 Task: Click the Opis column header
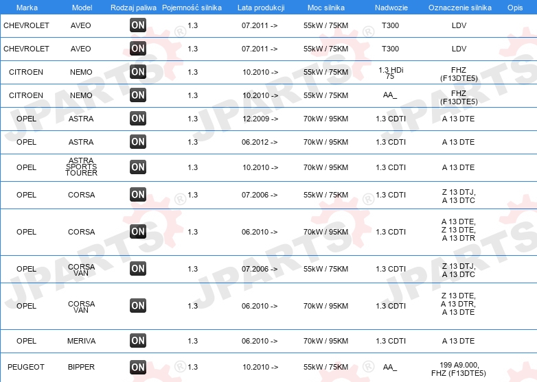click(x=514, y=7)
